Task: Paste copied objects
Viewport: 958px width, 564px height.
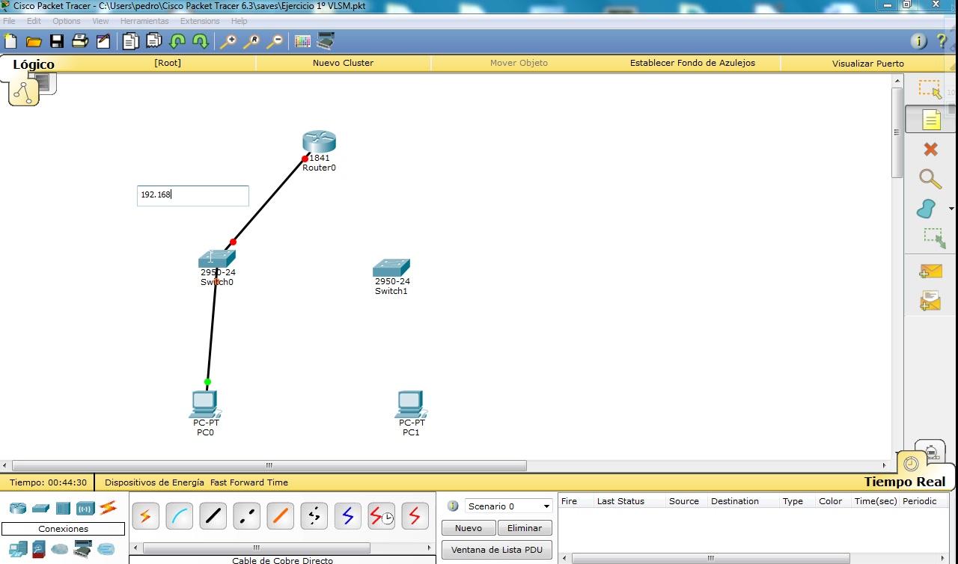Action: tap(154, 41)
